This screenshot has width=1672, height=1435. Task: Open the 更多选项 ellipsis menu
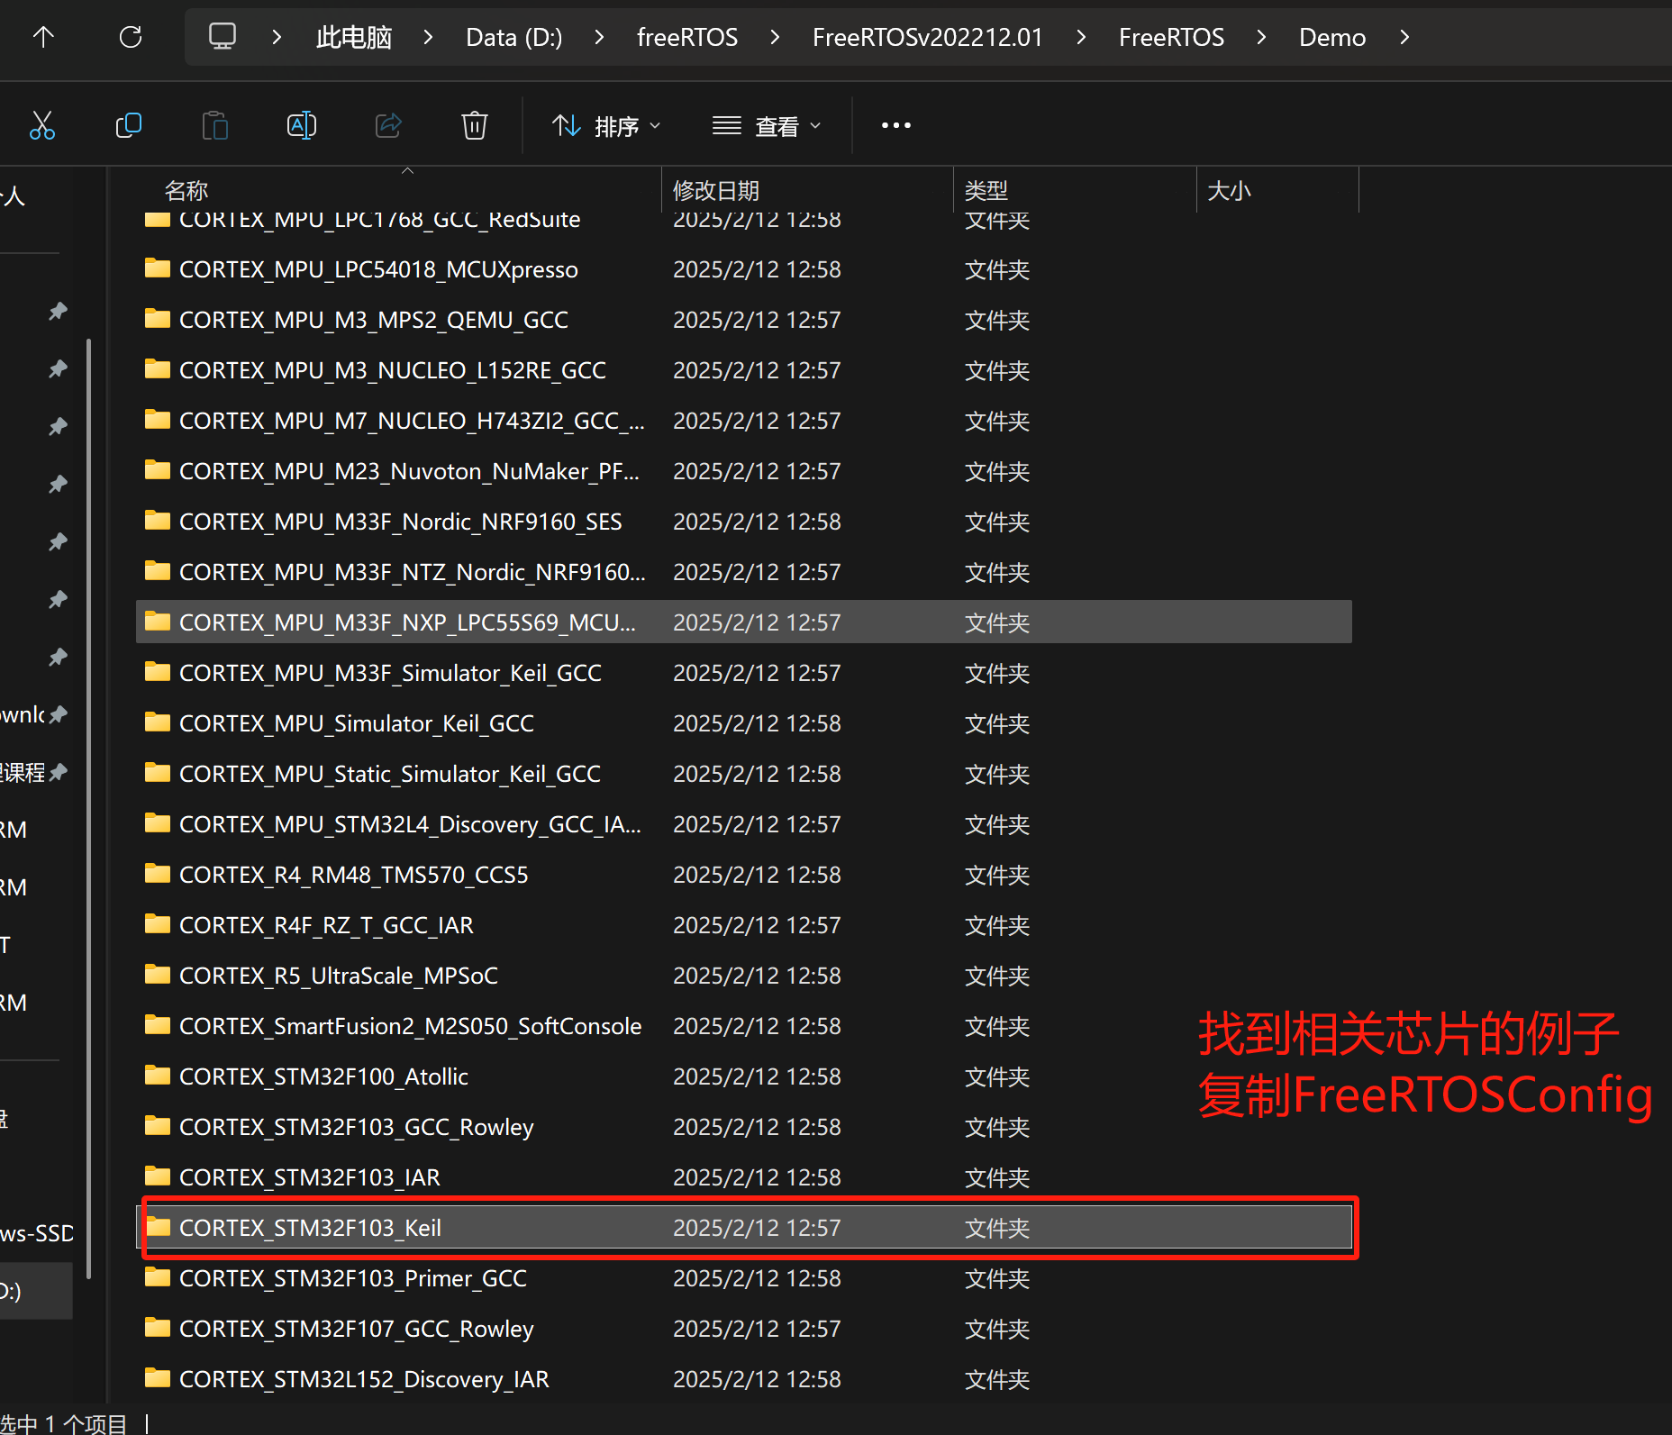click(x=895, y=125)
